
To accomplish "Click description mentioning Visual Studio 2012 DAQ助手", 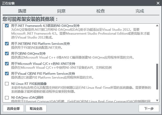I will click(80, 33).
